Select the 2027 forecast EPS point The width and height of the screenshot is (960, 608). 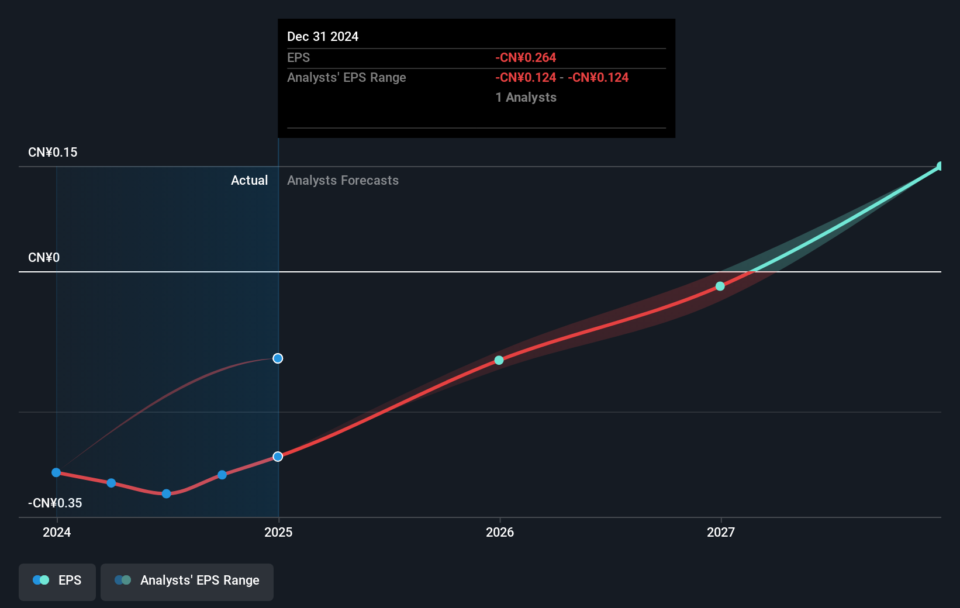pos(720,286)
